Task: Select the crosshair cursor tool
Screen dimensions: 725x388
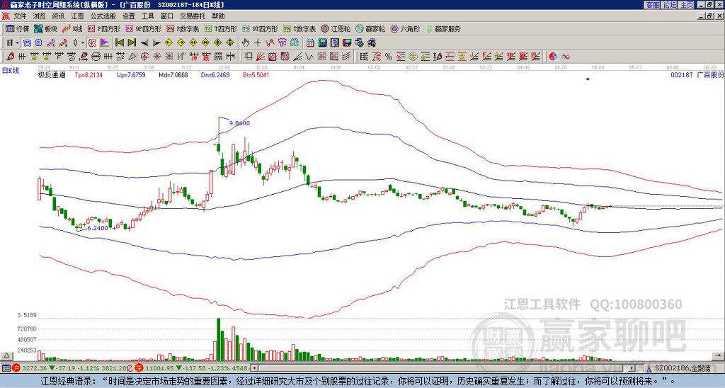Action: [258, 43]
